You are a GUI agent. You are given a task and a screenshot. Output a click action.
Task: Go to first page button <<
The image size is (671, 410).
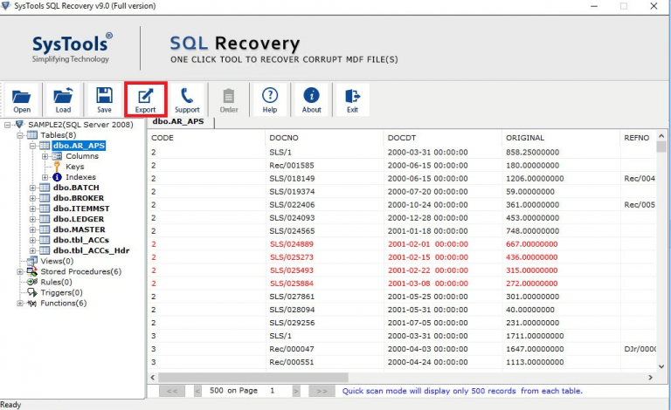[172, 391]
